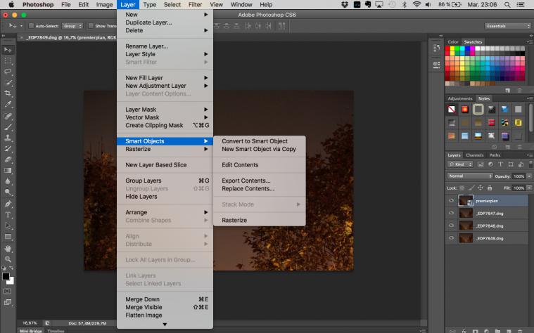Expand the Rasterize submenu
Image resolution: width=534 pixels, height=333 pixels.
click(x=165, y=149)
